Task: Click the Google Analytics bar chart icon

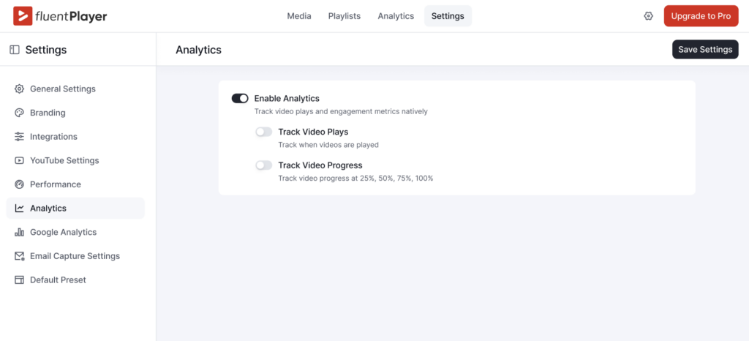Action: click(x=20, y=232)
